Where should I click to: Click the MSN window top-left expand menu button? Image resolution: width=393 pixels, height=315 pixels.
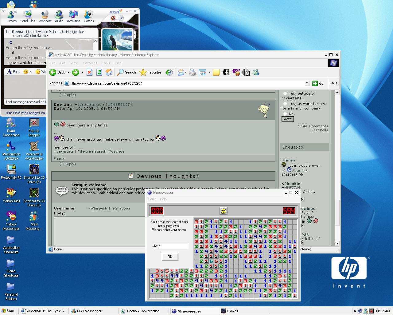(3, 11)
